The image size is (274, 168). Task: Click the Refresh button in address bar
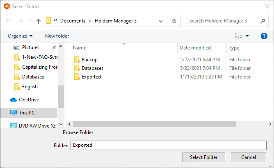point(175,21)
